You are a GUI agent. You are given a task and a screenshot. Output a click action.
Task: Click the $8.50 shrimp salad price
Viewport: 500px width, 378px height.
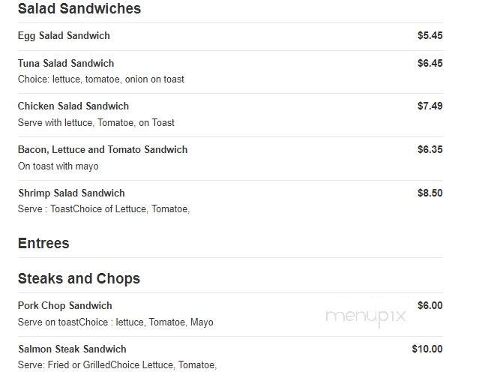click(x=430, y=193)
